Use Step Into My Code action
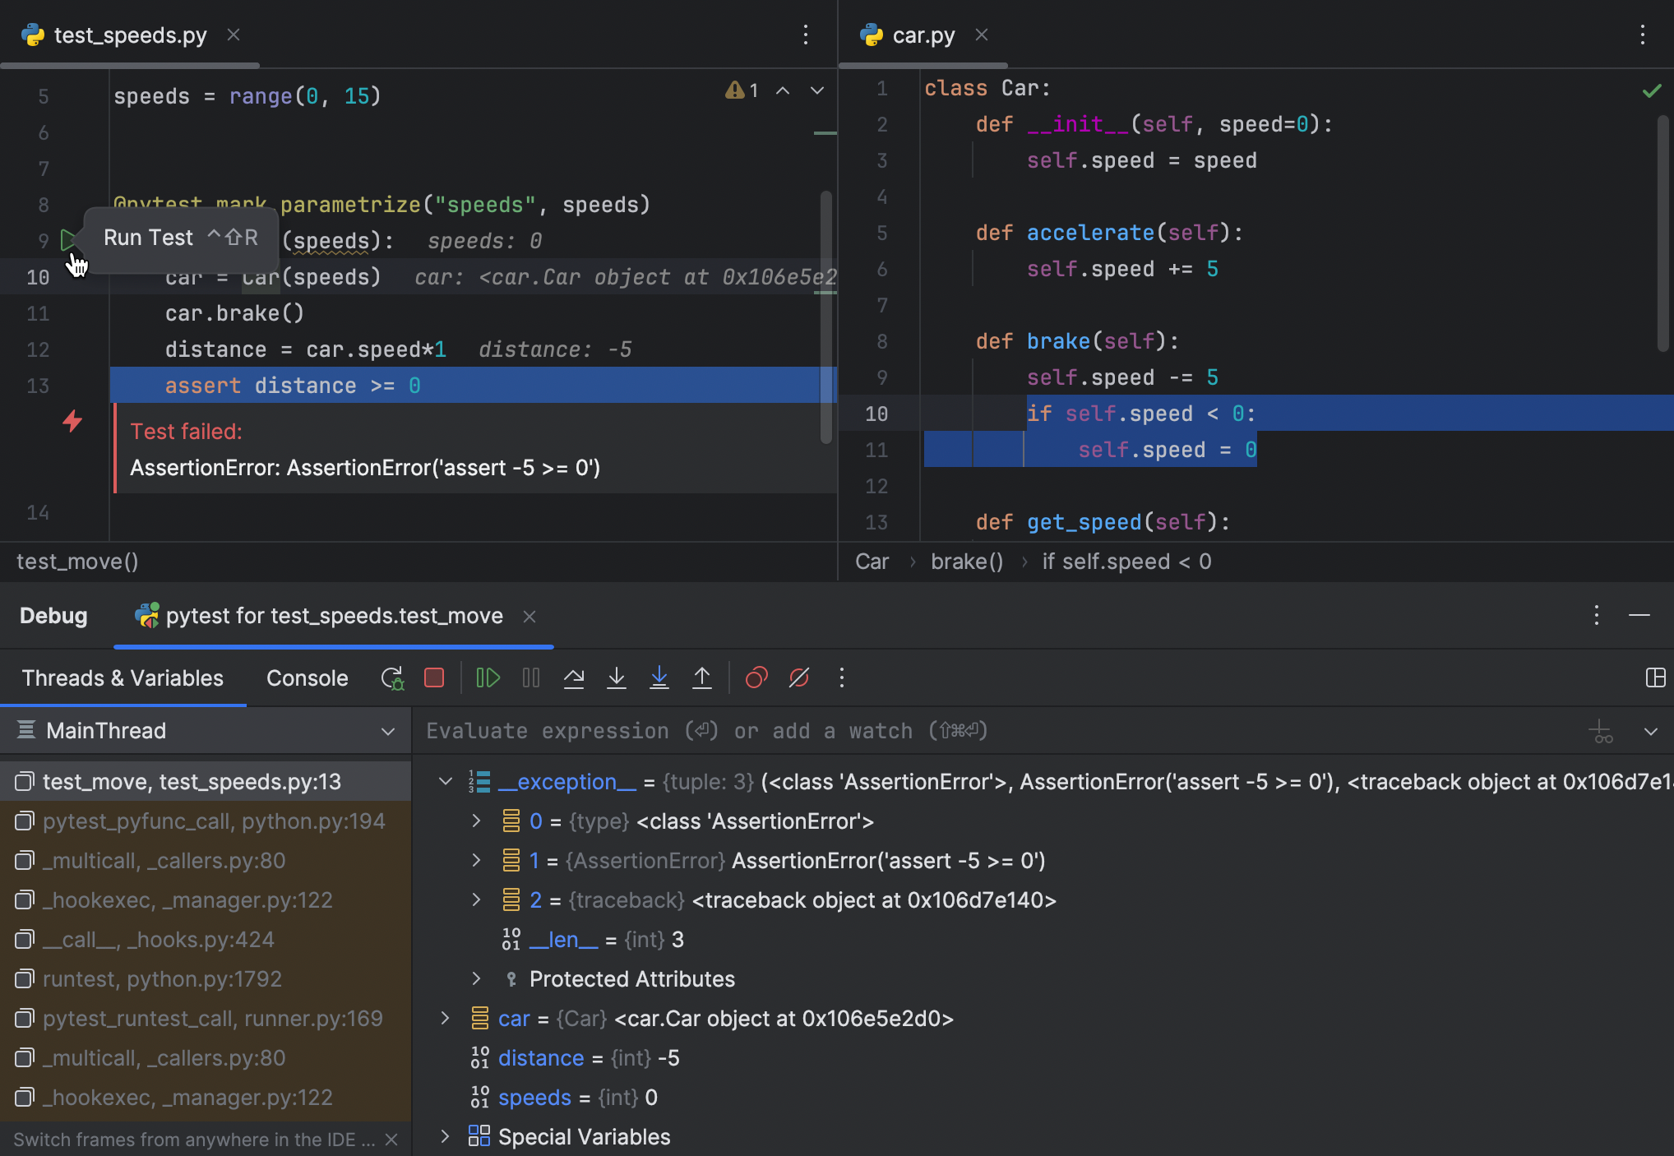 click(x=659, y=677)
